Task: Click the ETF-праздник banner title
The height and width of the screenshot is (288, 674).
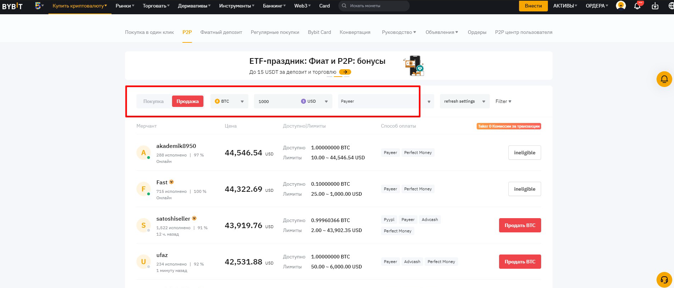Action: tap(317, 61)
